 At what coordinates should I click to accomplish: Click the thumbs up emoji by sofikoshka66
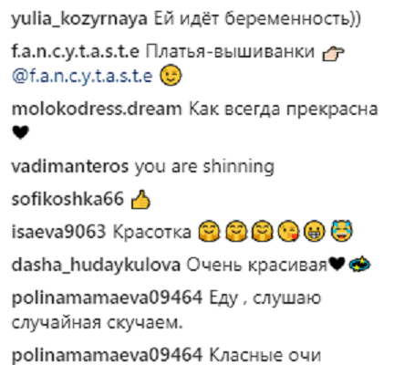tap(140, 200)
